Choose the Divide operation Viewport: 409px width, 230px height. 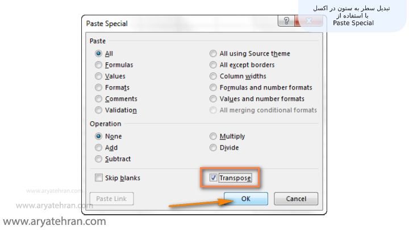coord(214,148)
